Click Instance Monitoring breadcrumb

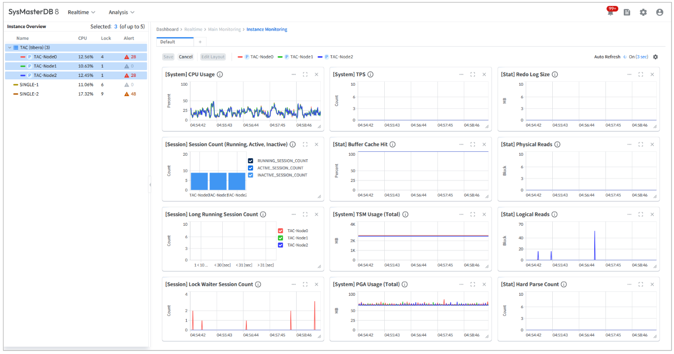click(x=267, y=30)
